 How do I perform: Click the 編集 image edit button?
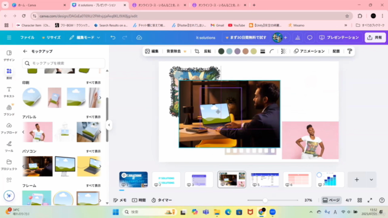[x=152, y=51]
